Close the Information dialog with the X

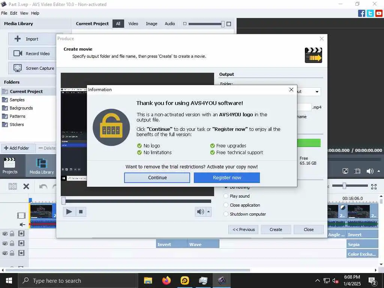tap(291, 90)
